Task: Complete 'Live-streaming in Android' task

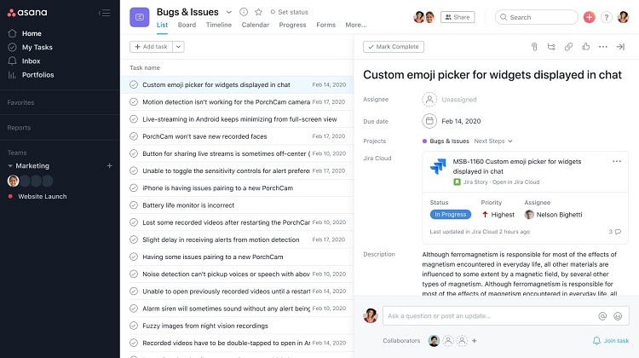Action: [134, 119]
